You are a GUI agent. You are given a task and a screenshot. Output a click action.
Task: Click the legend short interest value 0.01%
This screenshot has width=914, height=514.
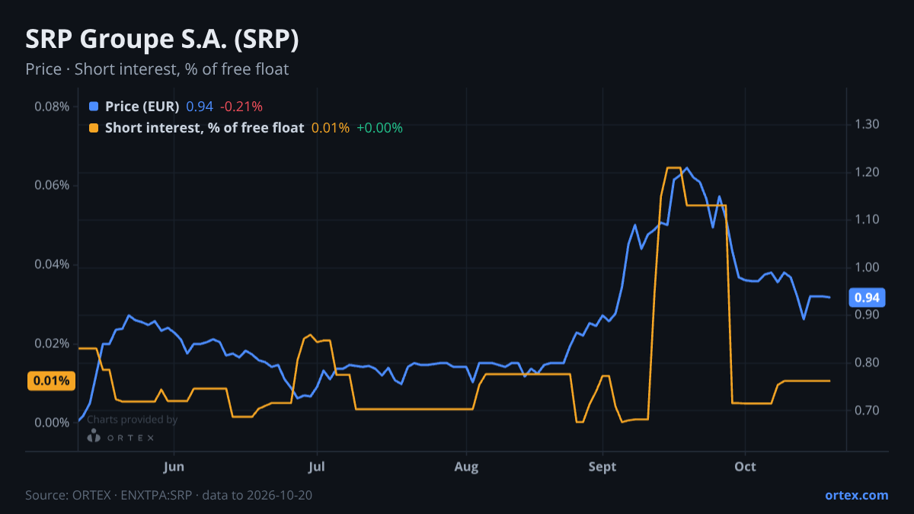331,128
